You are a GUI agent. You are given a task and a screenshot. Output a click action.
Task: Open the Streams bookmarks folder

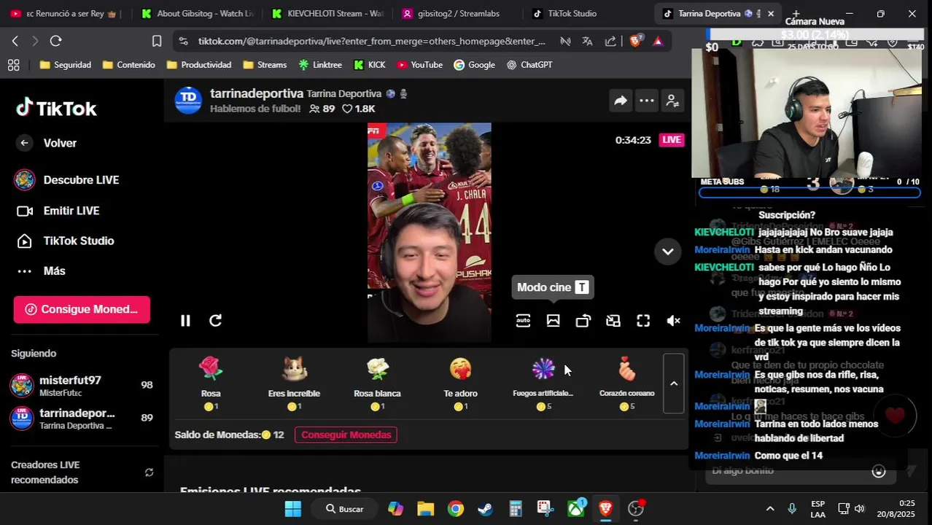[265, 65]
